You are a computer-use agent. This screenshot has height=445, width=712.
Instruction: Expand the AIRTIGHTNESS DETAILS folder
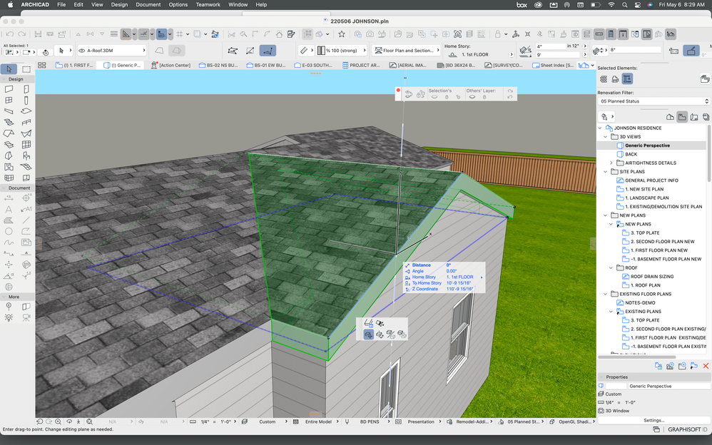[x=611, y=163]
